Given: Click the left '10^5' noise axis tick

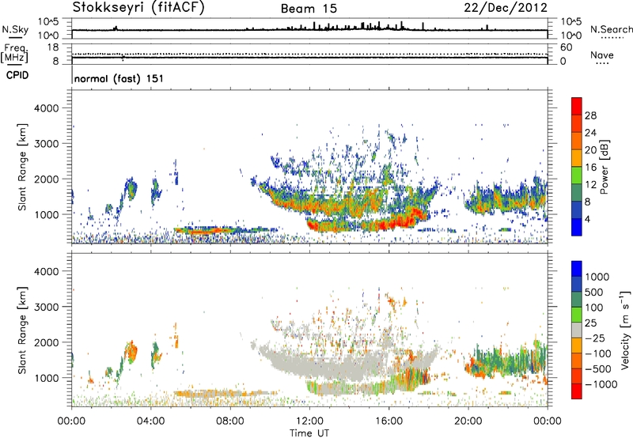Looking at the screenshot, I should point(48,21).
